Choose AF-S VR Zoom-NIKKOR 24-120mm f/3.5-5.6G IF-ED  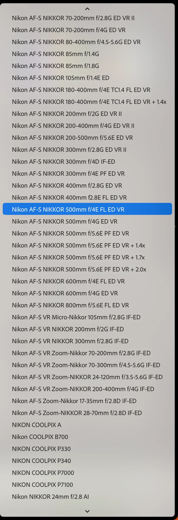87,377
